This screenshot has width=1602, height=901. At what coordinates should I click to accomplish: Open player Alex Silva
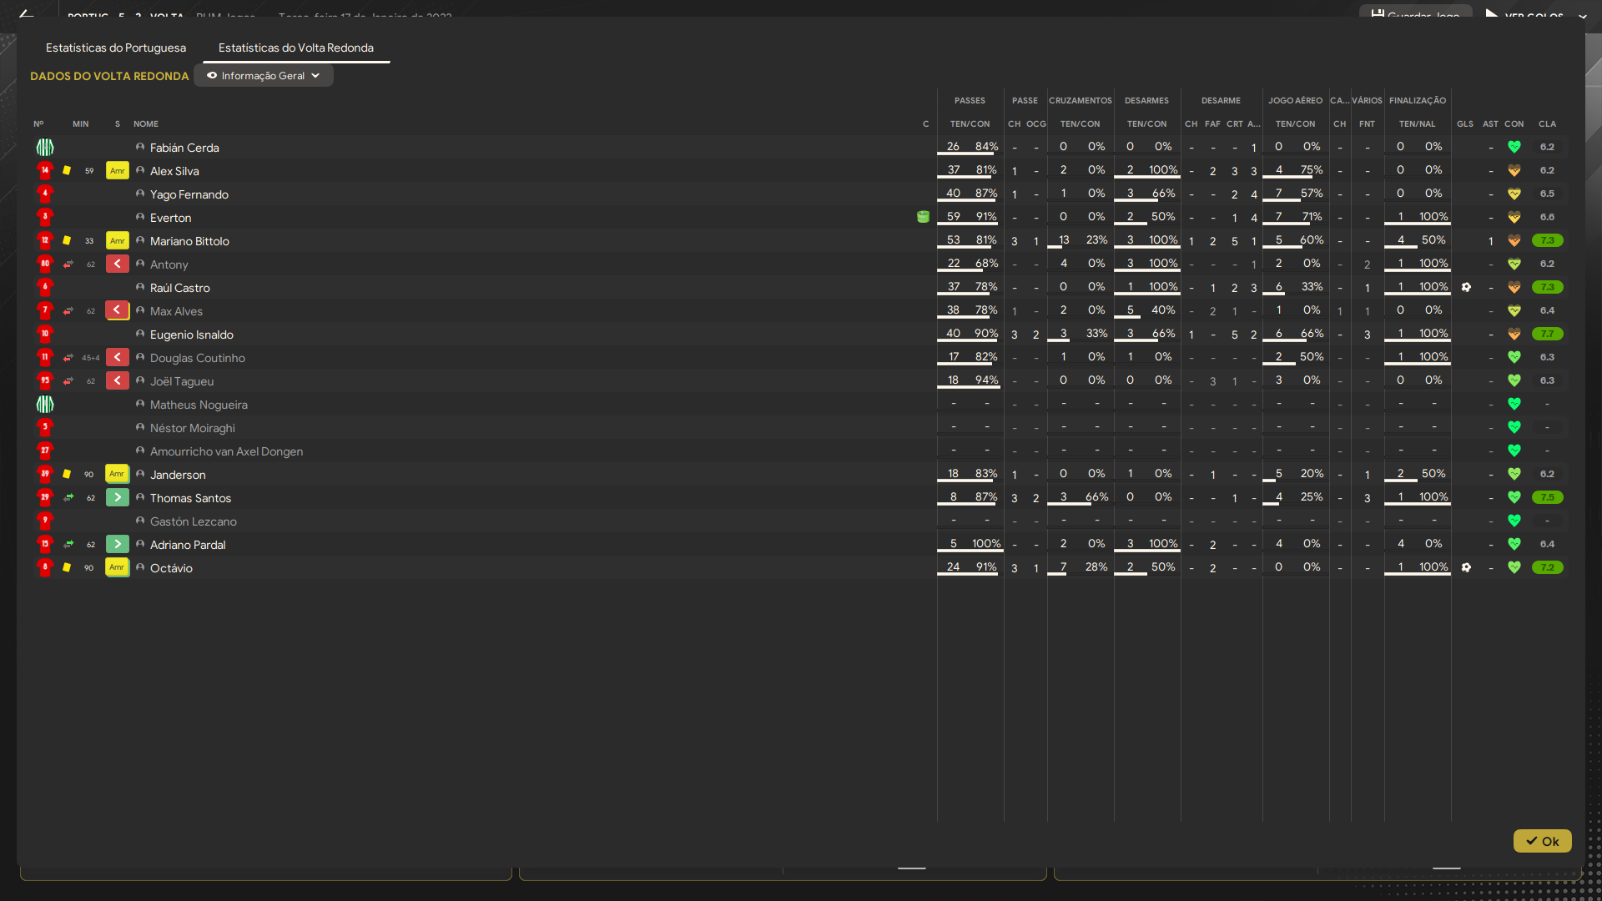click(x=174, y=171)
